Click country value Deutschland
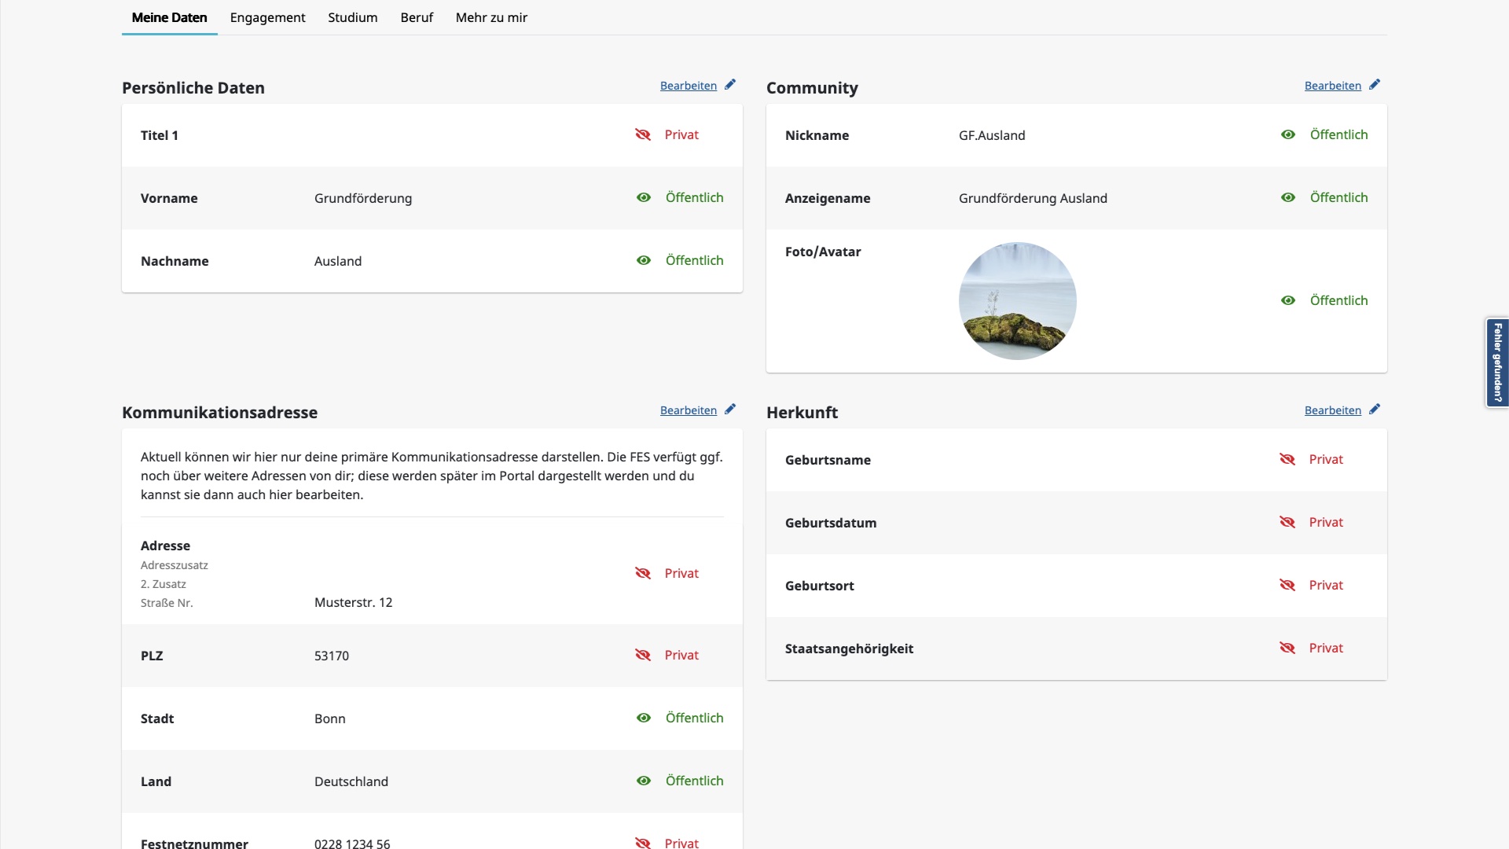The image size is (1509, 849). tap(351, 781)
